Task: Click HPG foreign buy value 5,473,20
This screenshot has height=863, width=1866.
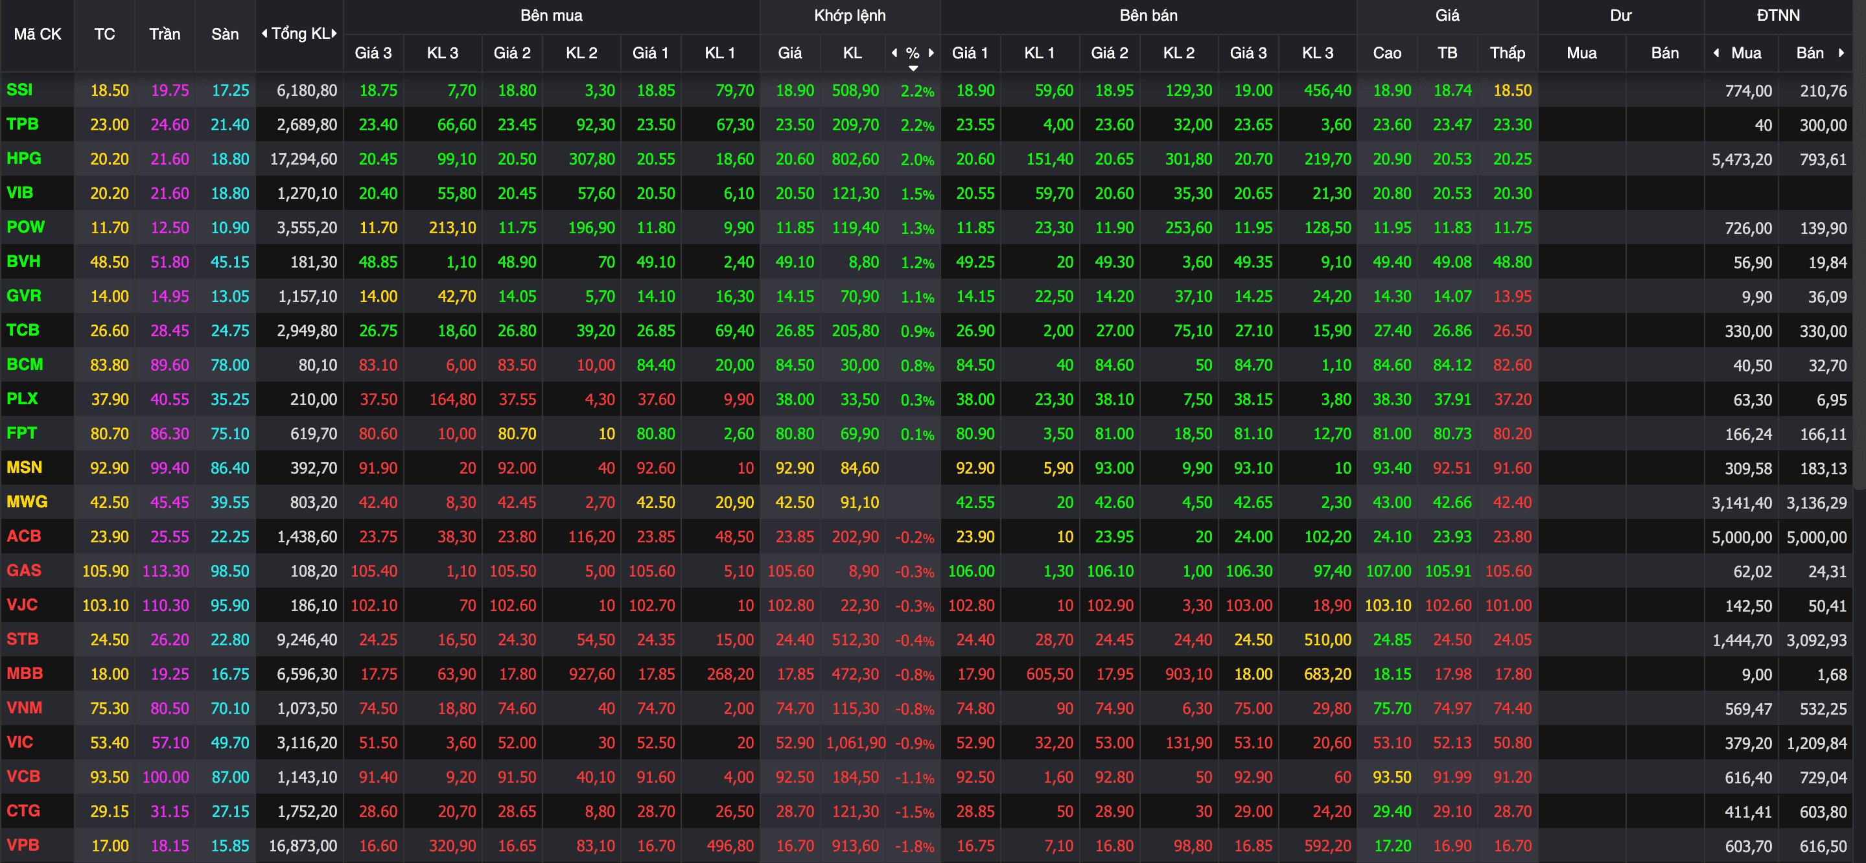Action: 1742,159
